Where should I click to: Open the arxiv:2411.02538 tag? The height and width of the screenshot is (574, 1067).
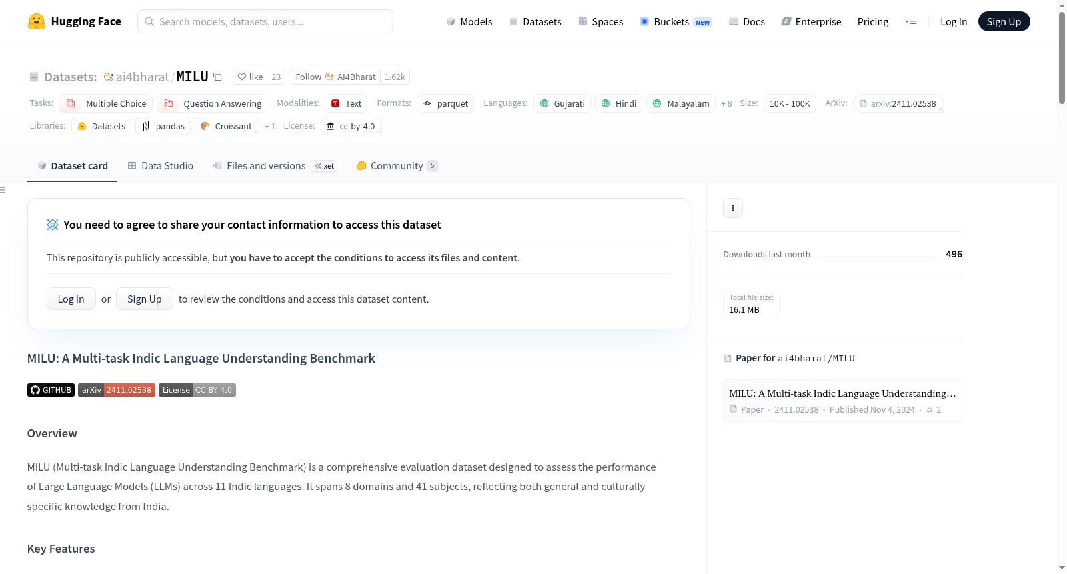coord(898,103)
